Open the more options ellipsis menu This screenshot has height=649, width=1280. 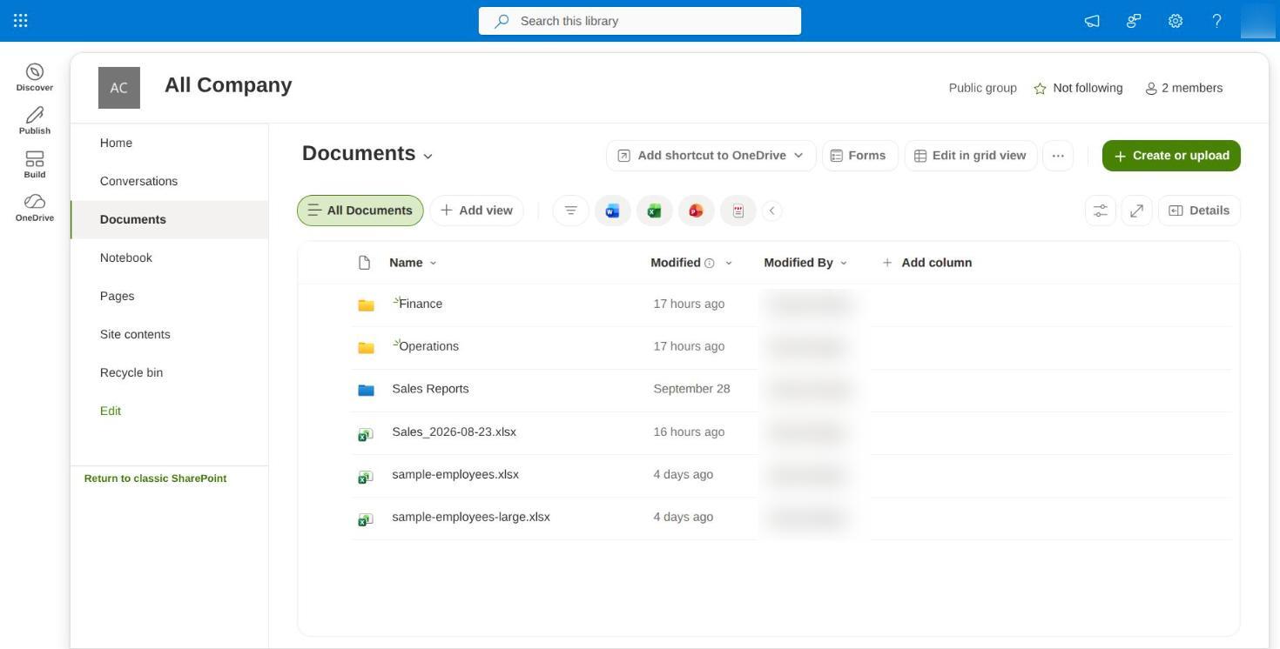[1058, 156]
